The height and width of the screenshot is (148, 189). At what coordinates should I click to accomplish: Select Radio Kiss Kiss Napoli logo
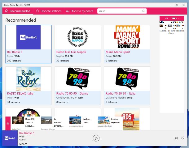pos(78,37)
